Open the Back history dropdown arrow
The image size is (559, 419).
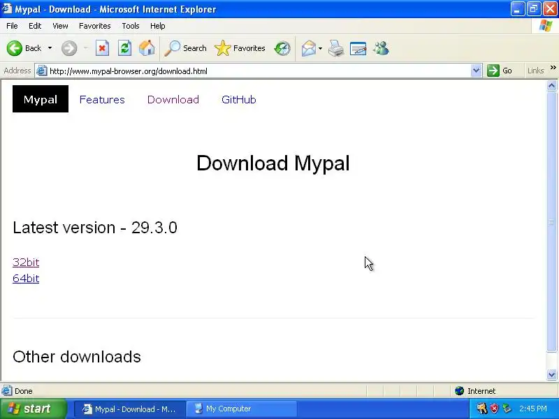pos(50,48)
